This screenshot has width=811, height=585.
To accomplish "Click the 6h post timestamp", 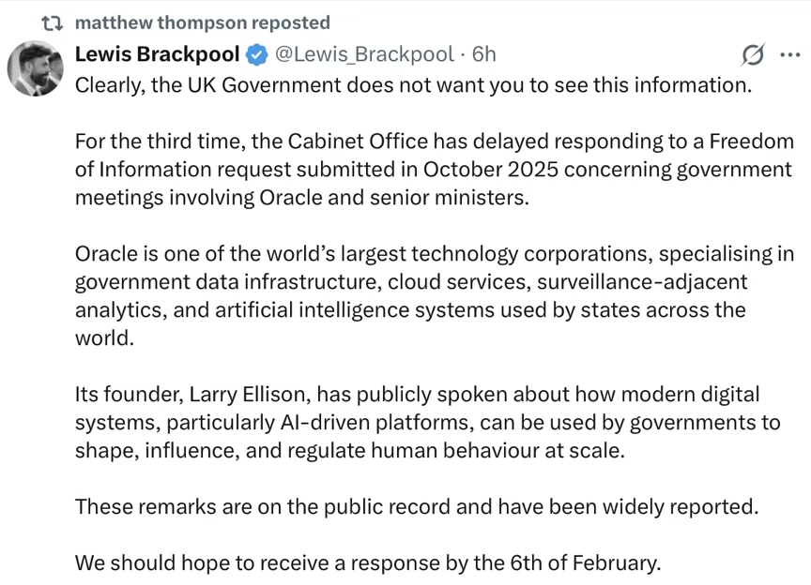I will coord(484,54).
